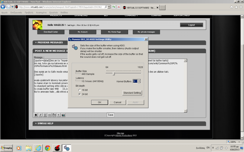The image size is (244, 152).
Task: Click the green Refresh page icon
Action: click(114, 7)
